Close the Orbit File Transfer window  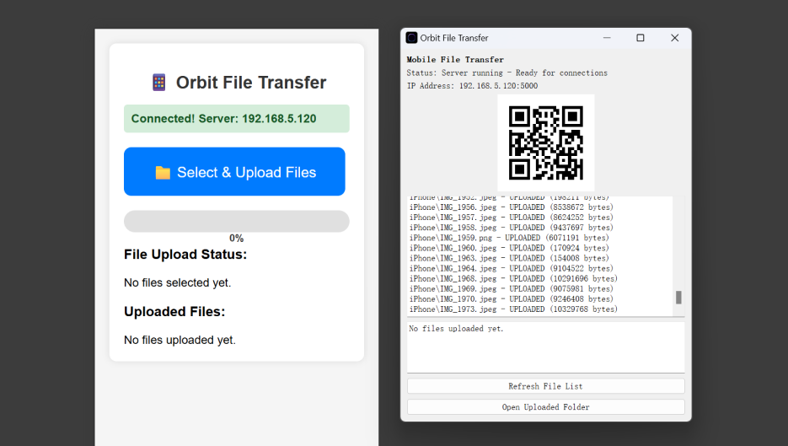click(x=674, y=38)
